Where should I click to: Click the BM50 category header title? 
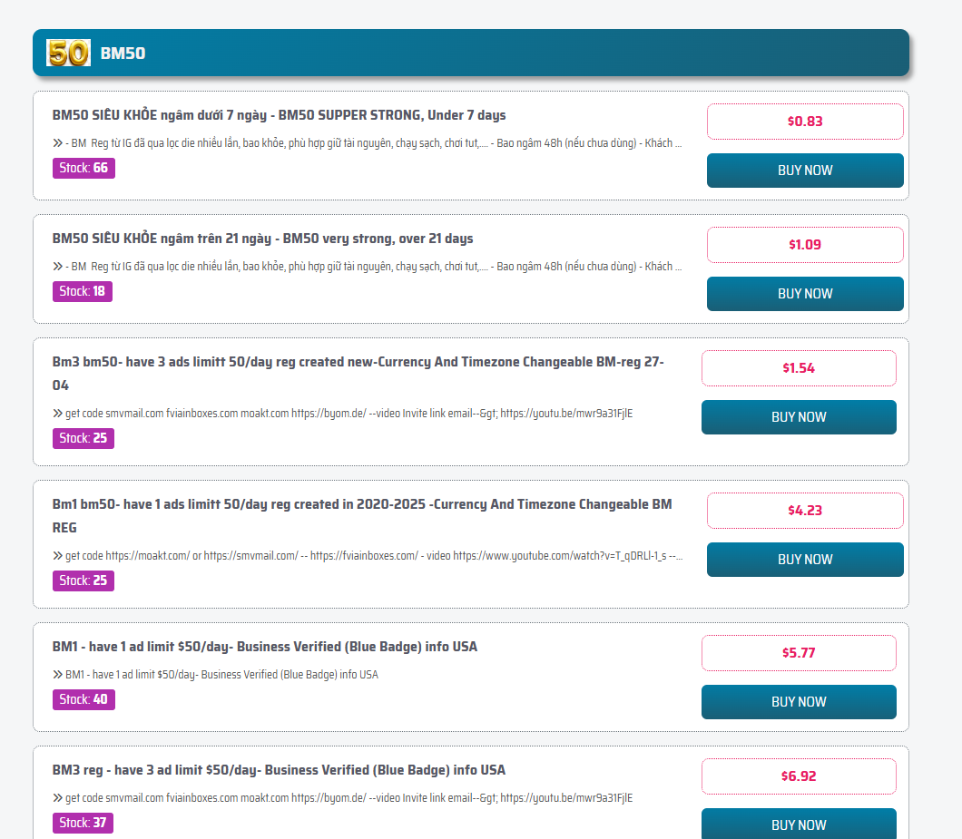pyautogui.click(x=123, y=54)
